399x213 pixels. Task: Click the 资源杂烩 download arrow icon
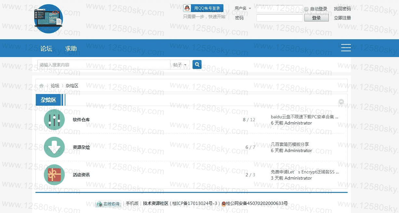[x=54, y=147]
